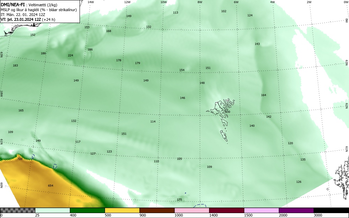Click the map value 152 near the coastline
The height and width of the screenshot is (218, 349).
click(33, 35)
